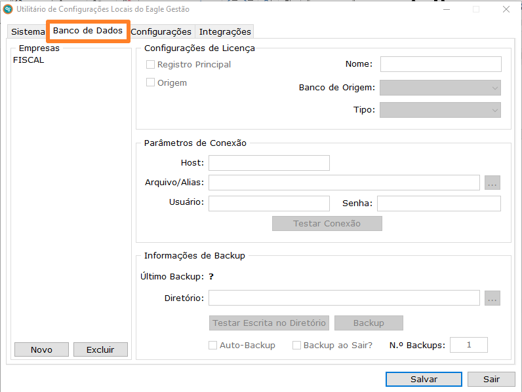Enable the Registro Principal checkbox
The height and width of the screenshot is (392, 522).
point(150,65)
